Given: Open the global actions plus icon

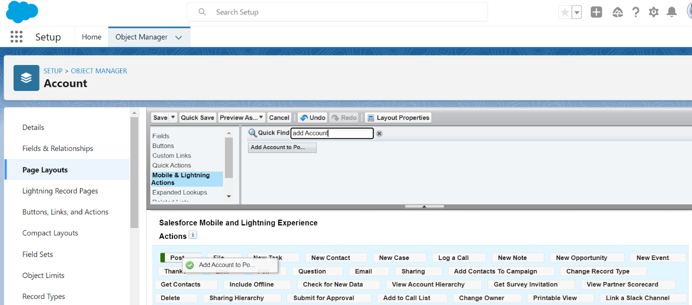Looking at the screenshot, I should point(596,12).
